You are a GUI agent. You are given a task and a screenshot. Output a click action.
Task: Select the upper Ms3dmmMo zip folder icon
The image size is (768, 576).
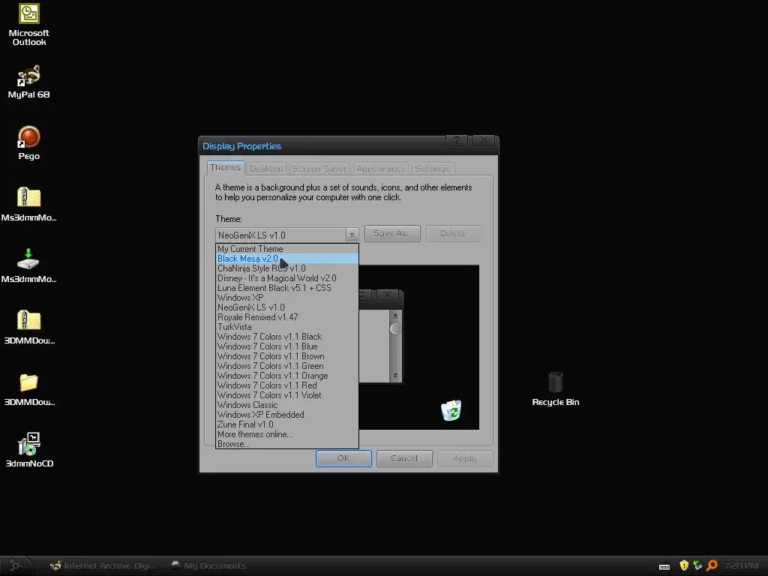click(x=29, y=198)
